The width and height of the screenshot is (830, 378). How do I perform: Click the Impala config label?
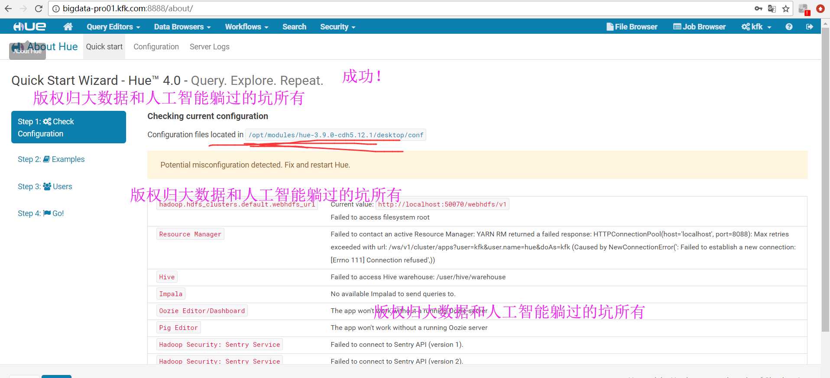171,294
